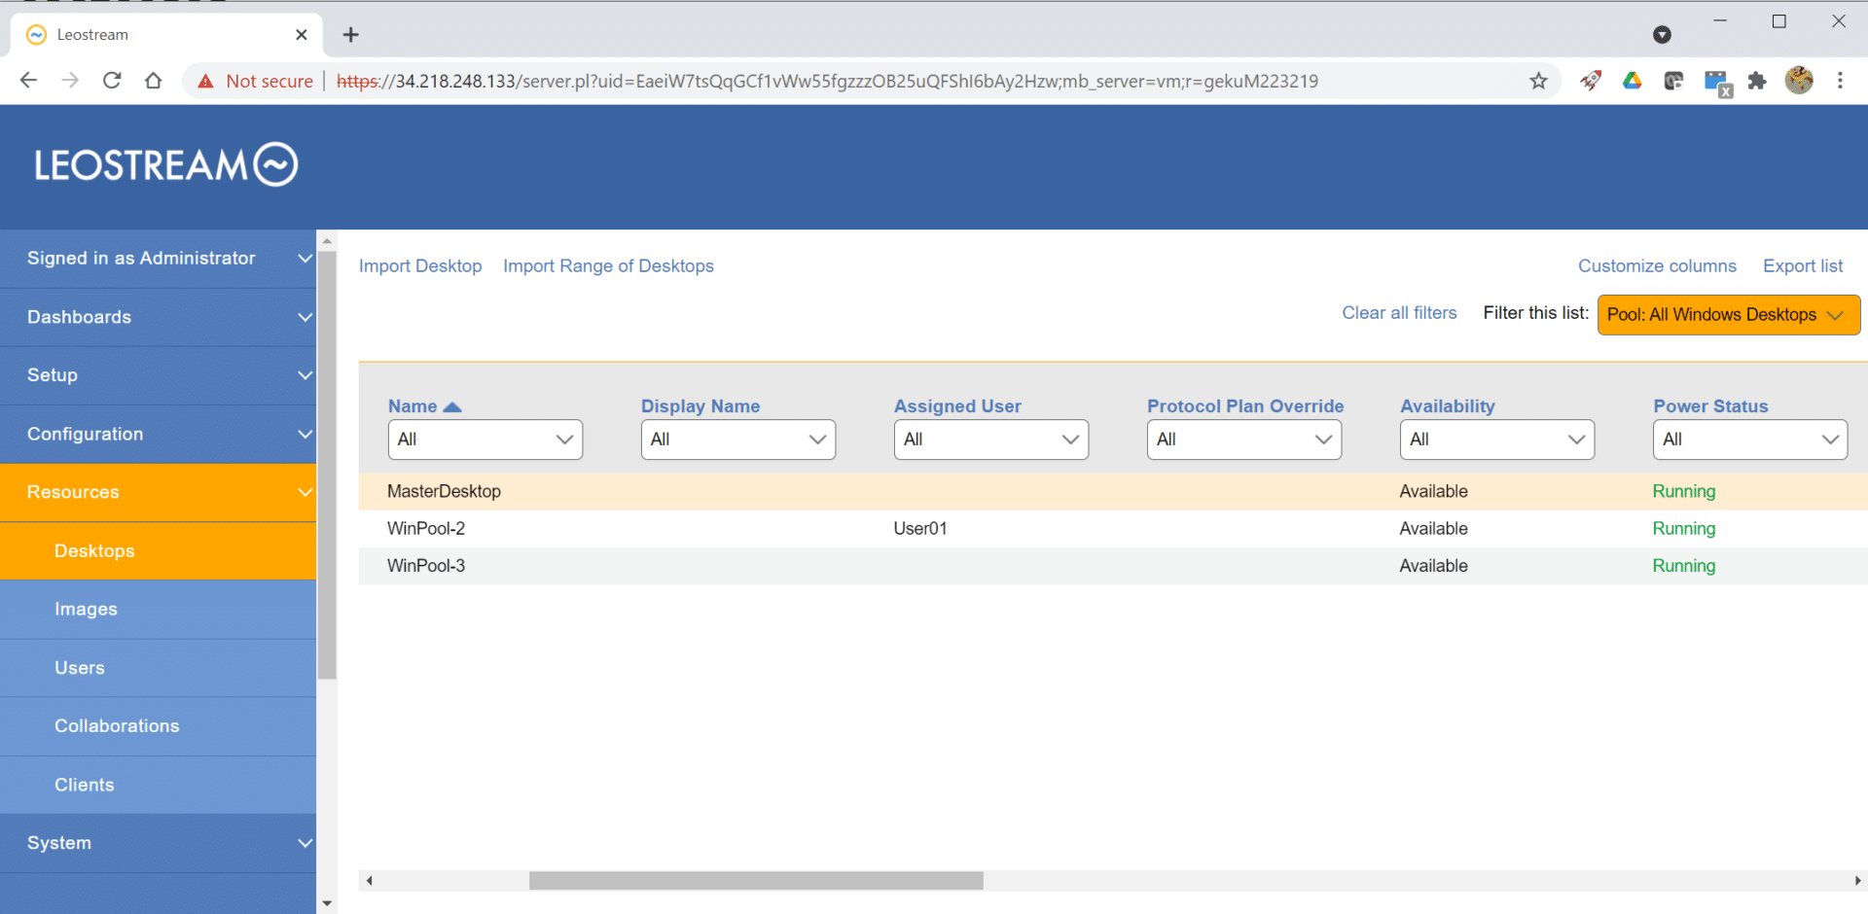The image size is (1868, 914).
Task: Click Available for MasterDesktop
Action: click(x=1433, y=492)
